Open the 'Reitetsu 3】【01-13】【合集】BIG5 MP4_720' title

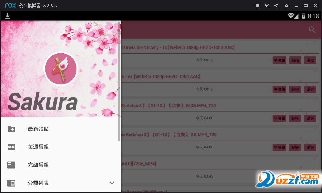click(168, 106)
